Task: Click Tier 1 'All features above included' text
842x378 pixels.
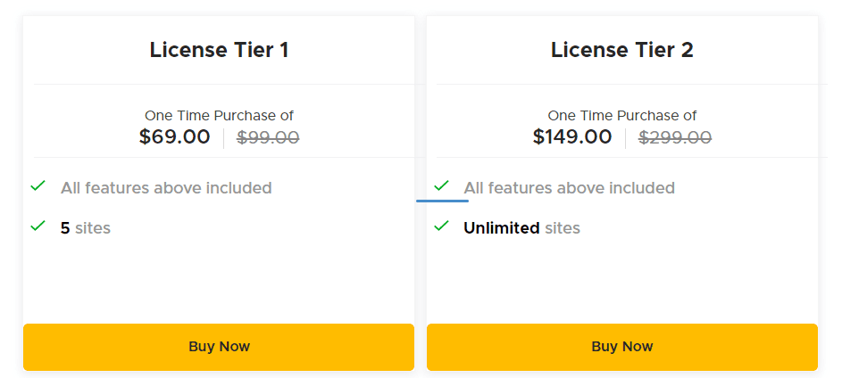Action: [166, 188]
